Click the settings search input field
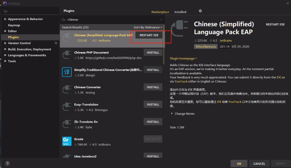Image resolution: width=291 pixels, height=168 pixels. pyautogui.click(x=31, y=12)
